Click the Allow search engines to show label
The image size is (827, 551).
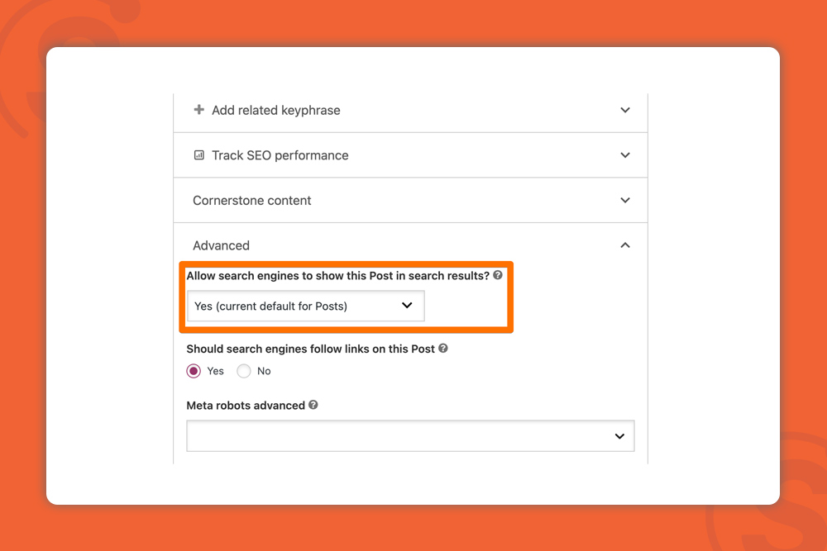point(338,276)
